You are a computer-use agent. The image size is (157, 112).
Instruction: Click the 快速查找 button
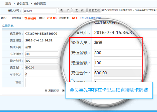click(x=94, y=10)
